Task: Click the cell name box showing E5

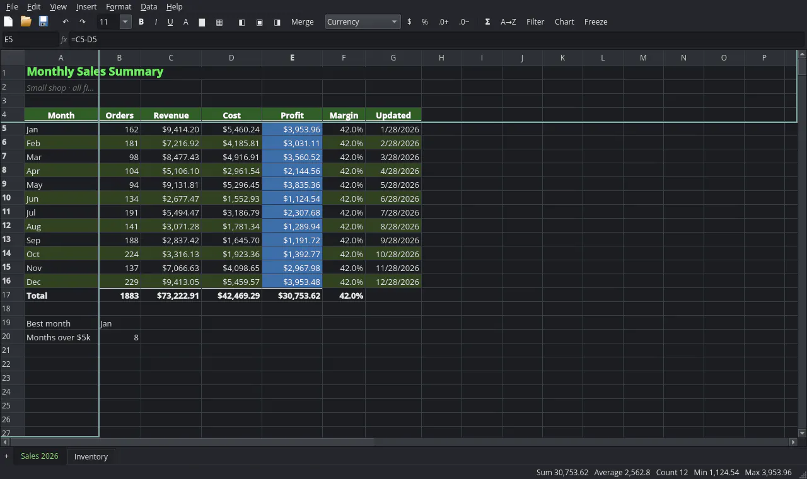Action: [x=30, y=39]
